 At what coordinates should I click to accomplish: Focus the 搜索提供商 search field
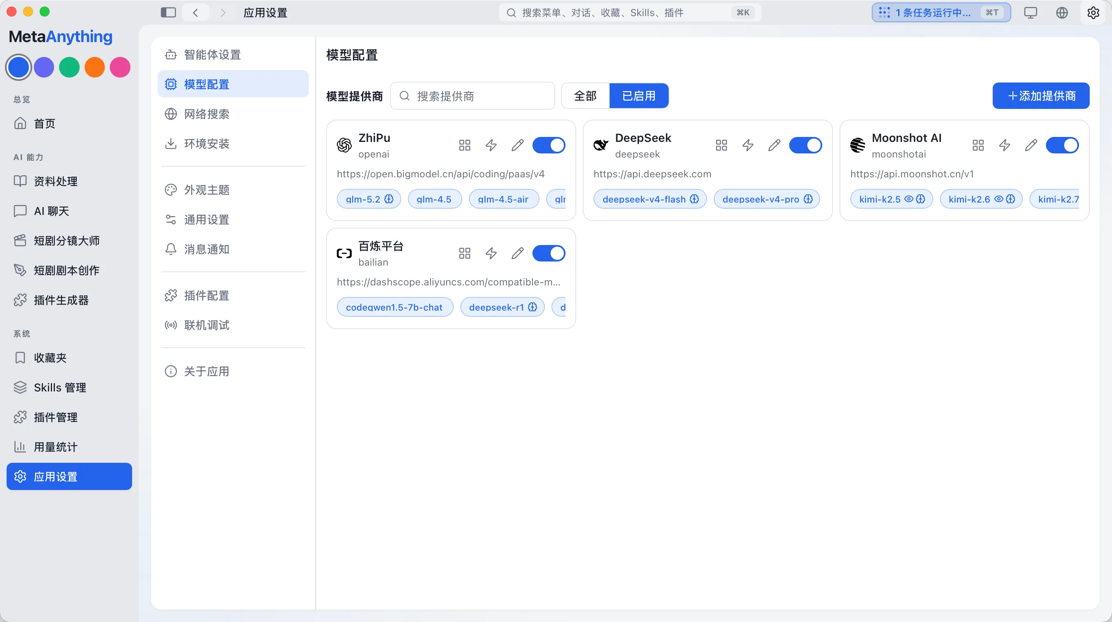coord(473,96)
